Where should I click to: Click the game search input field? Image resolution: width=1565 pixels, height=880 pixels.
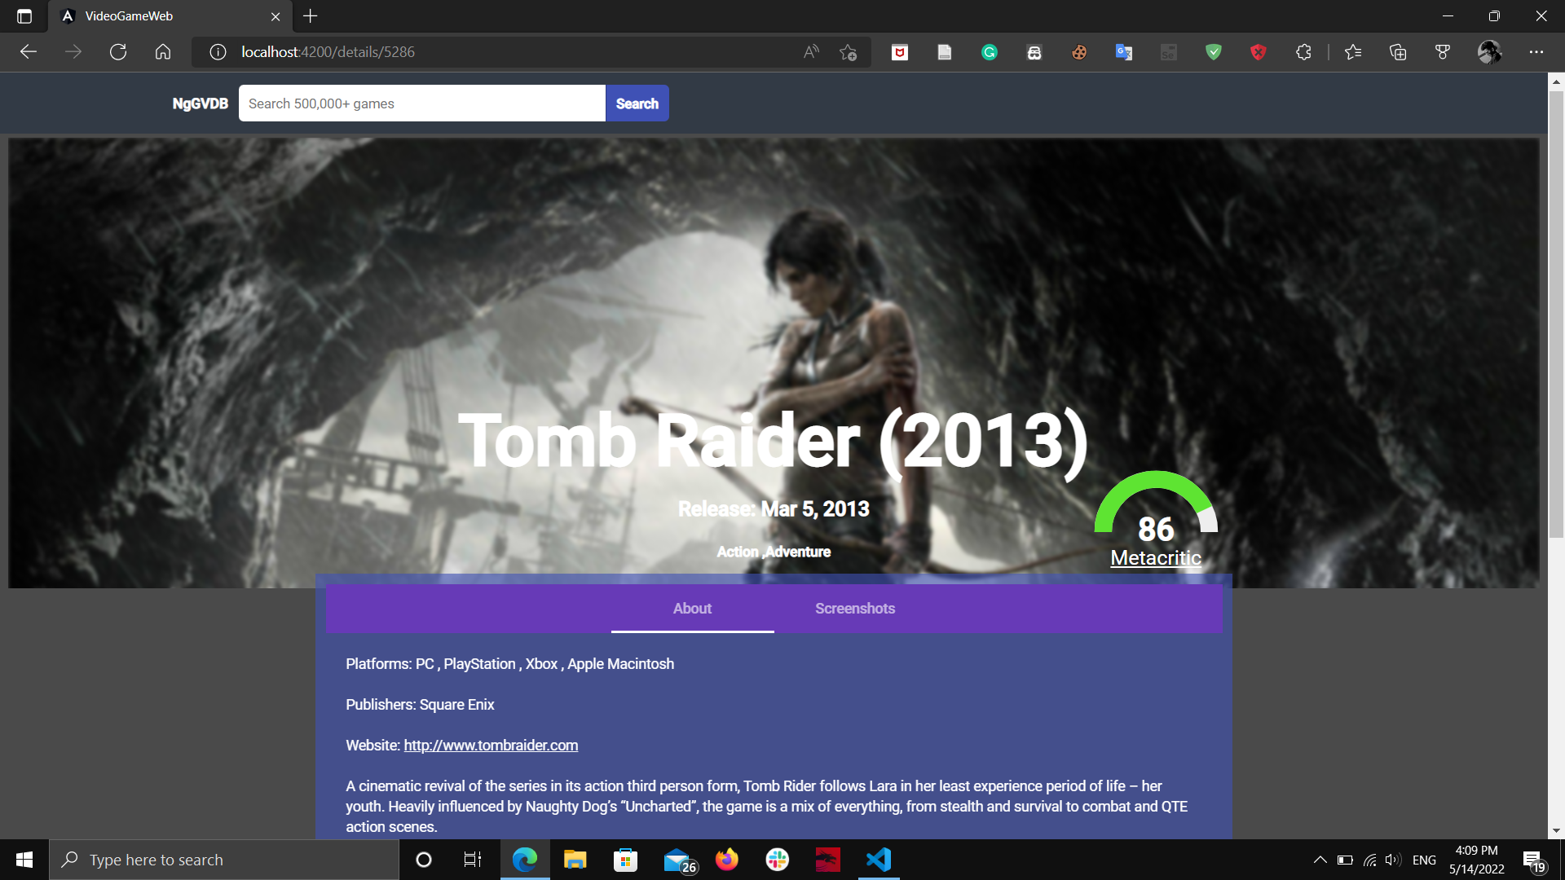[421, 103]
